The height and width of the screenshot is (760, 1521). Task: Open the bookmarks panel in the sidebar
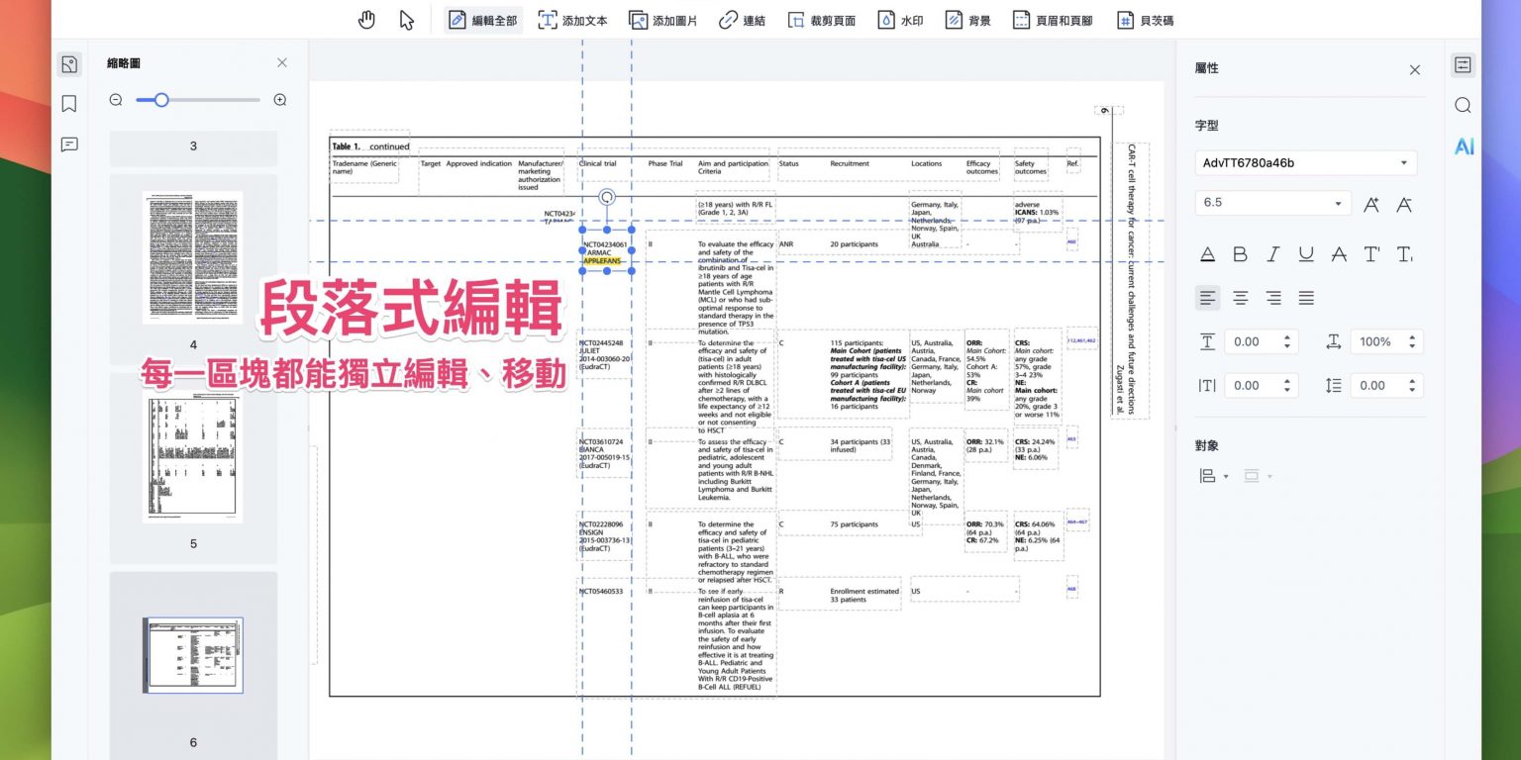coord(68,104)
